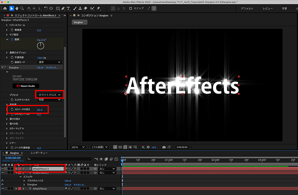Open the composition mini-flowchart icon
Screen dimensions: 298x195
[96, 159]
